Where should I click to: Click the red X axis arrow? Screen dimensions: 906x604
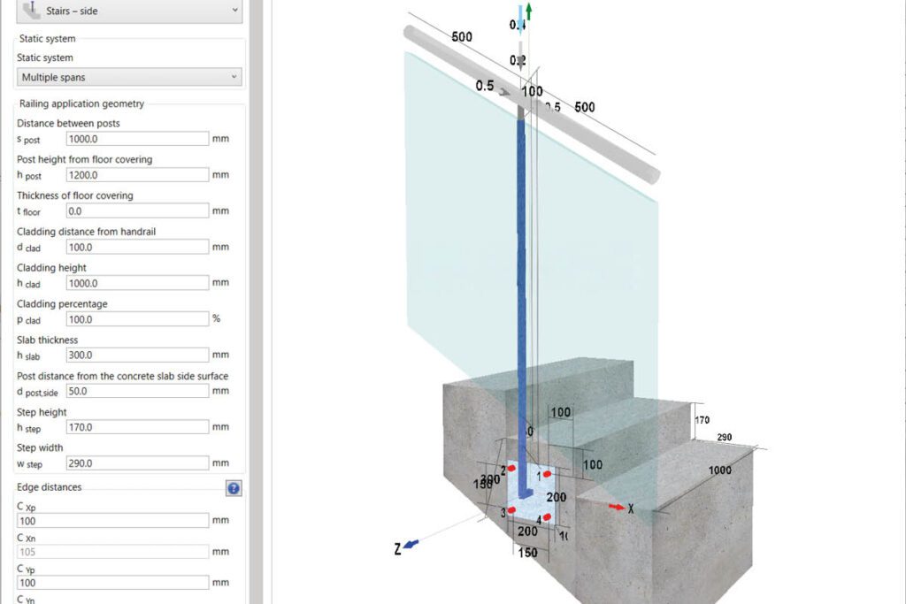point(617,507)
